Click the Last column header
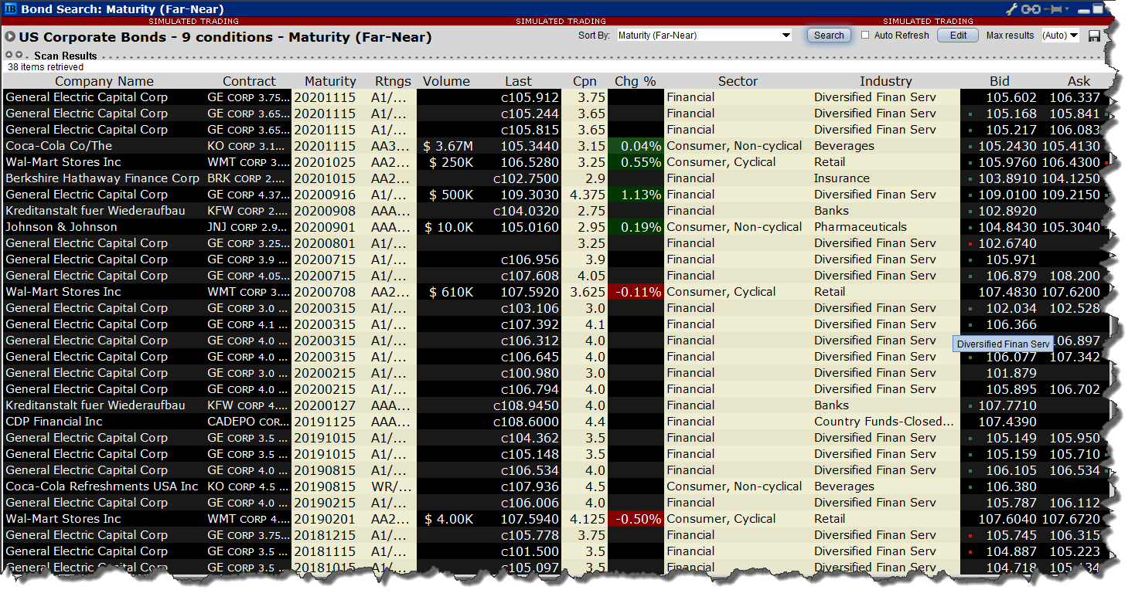This screenshot has height=600, width=1135. tap(518, 81)
